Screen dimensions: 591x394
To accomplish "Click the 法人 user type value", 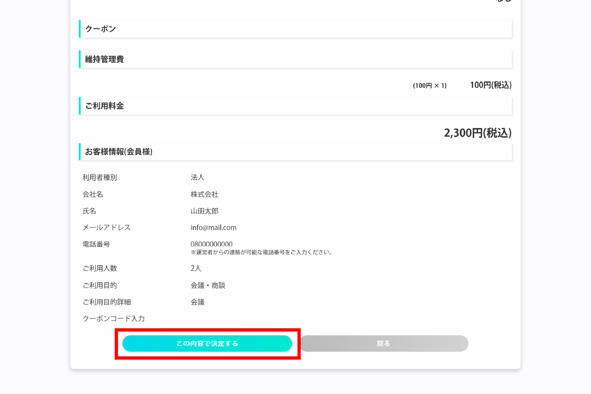I will point(197,177).
